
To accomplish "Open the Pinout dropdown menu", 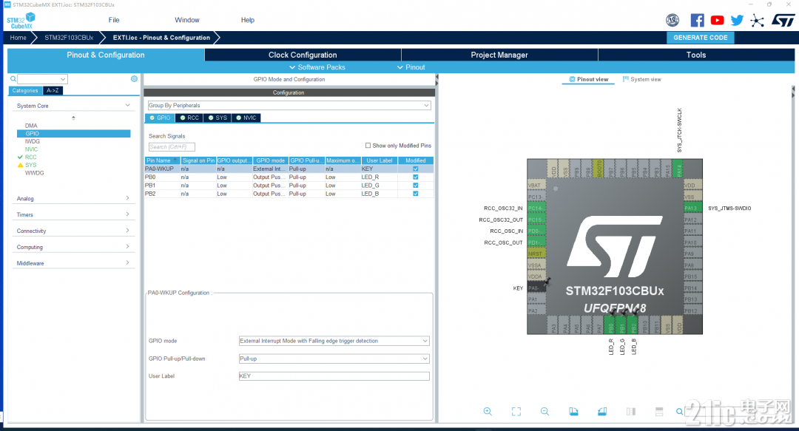I will coord(411,67).
